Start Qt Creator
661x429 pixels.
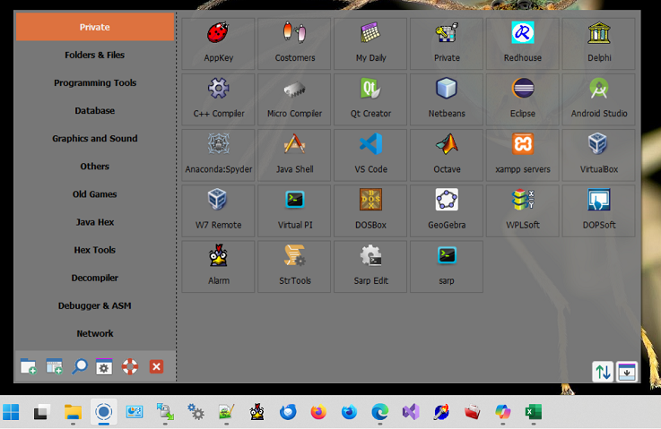370,99
